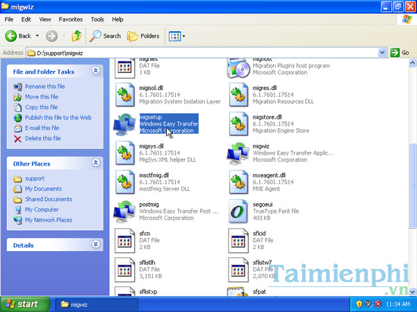This screenshot has width=417, height=312.
Task: Click the red shield tray icon
Action: [377, 304]
